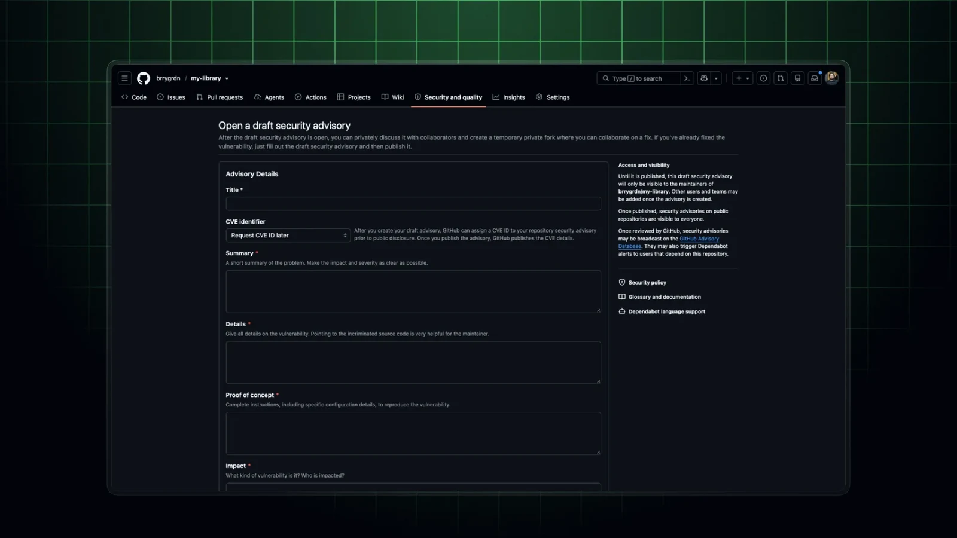Open the Projects tab
Image resolution: width=957 pixels, height=538 pixels.
coord(353,97)
